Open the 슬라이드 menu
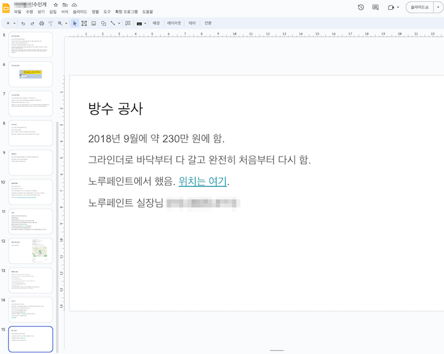 pyautogui.click(x=80, y=12)
